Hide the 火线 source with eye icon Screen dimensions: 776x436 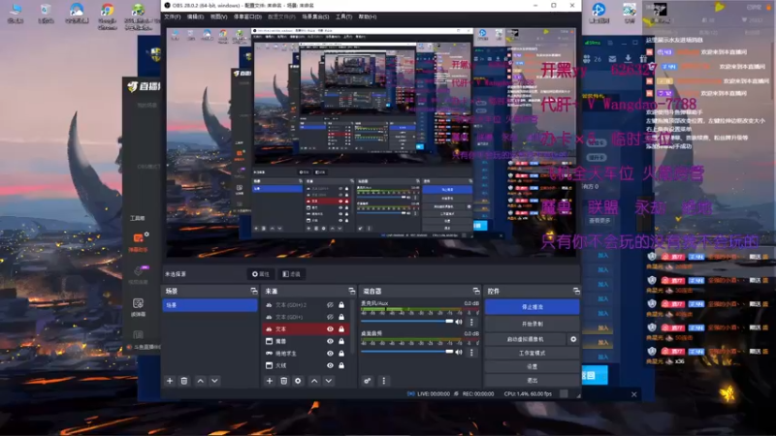tap(330, 365)
